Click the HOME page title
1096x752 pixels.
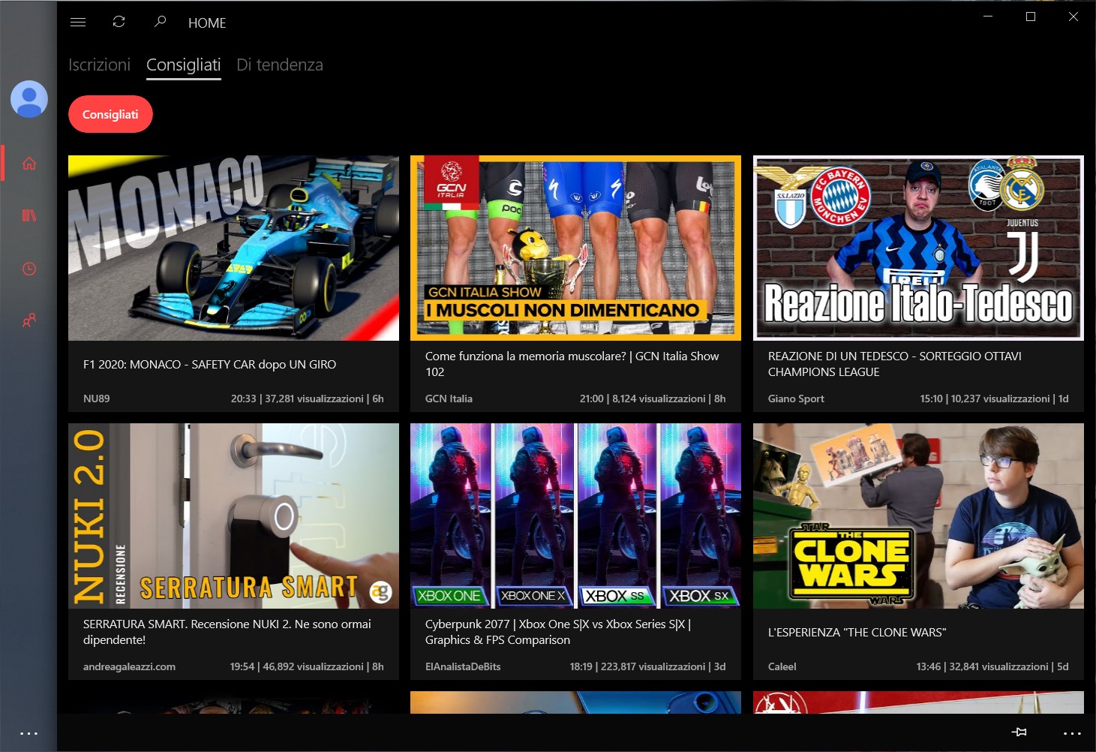tap(207, 23)
